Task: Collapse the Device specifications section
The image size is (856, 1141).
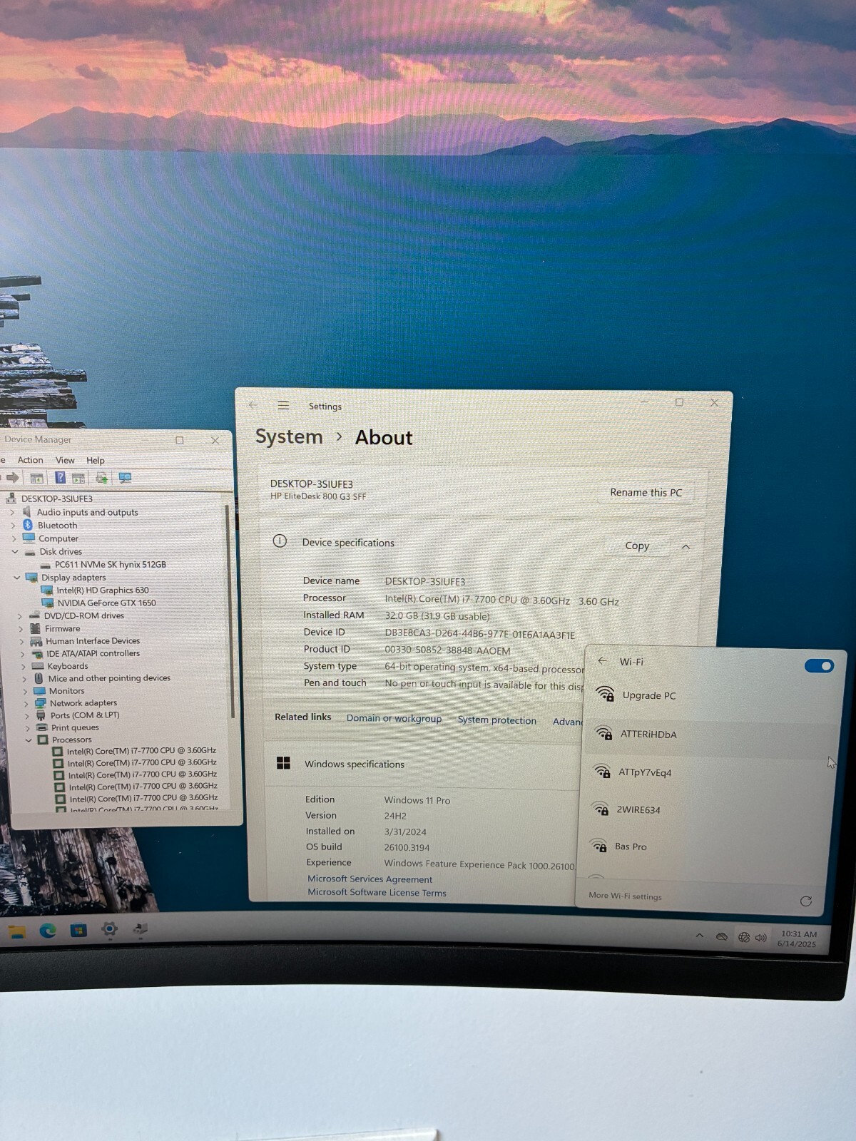Action: tap(686, 547)
